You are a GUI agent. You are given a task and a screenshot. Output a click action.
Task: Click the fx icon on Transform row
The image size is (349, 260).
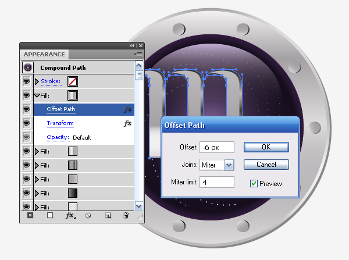pos(128,123)
